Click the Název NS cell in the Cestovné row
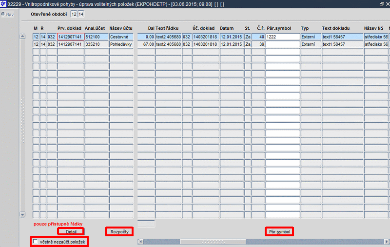Screen dimensions: 390x247 coord(376,37)
